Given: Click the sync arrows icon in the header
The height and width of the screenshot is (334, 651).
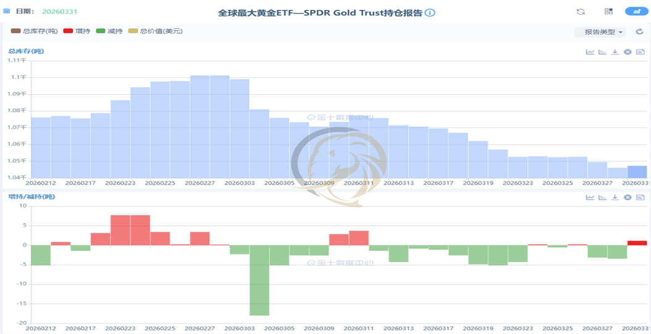Looking at the screenshot, I should pyautogui.click(x=581, y=12).
